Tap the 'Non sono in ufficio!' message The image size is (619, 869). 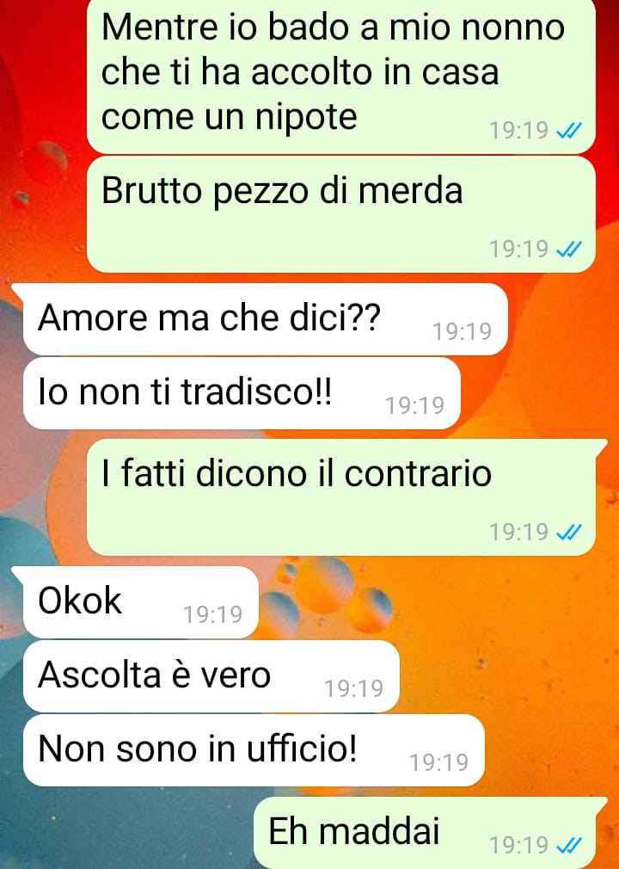[x=254, y=750]
